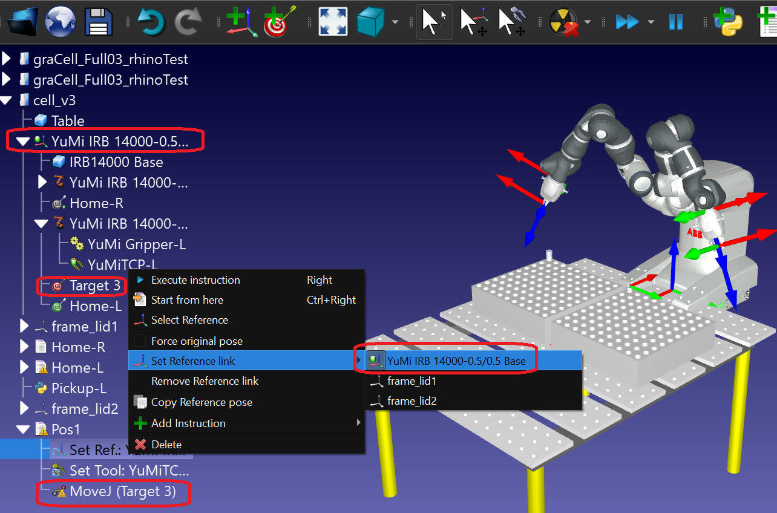Click the Undo arrow in the toolbar
This screenshot has height=513, width=777.
coord(151,22)
